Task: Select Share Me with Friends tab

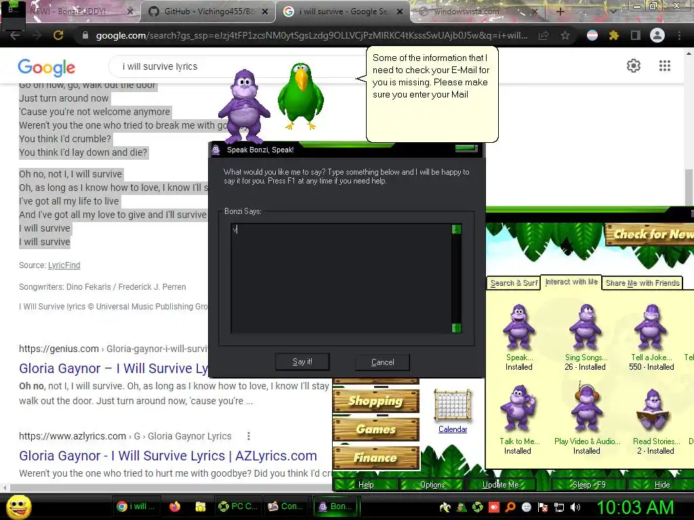Action: point(642,283)
